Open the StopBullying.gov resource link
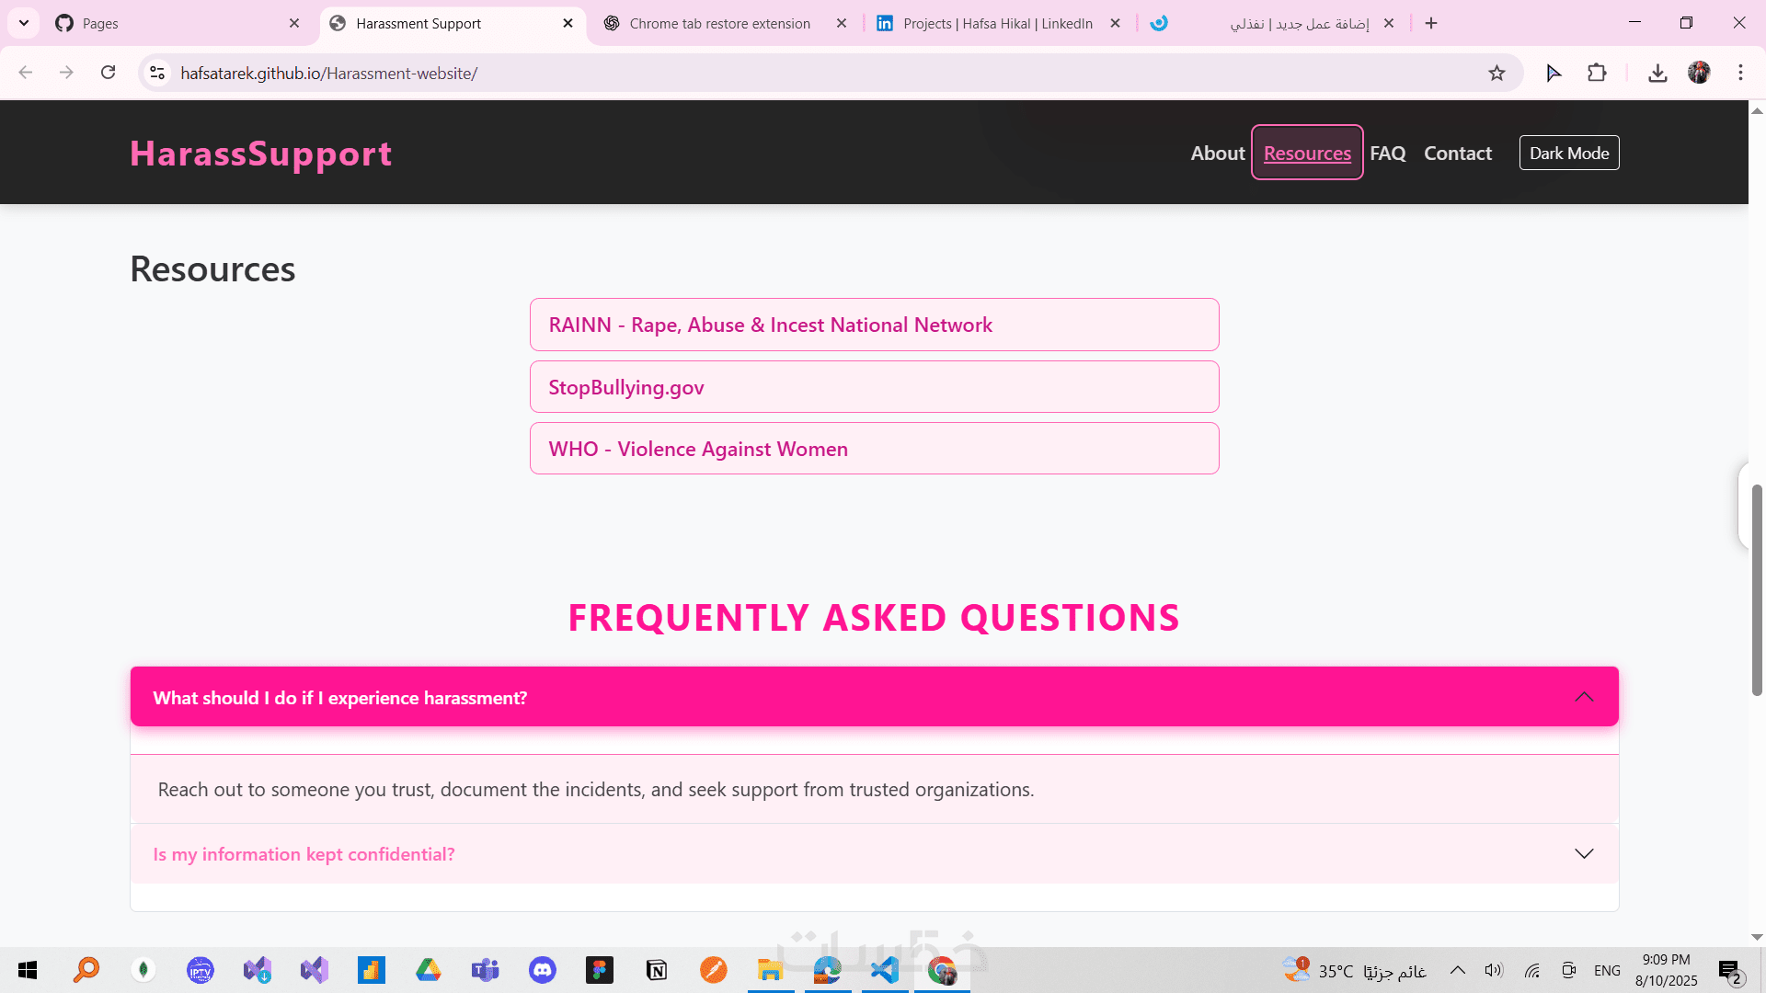The width and height of the screenshot is (1766, 993). (626, 388)
